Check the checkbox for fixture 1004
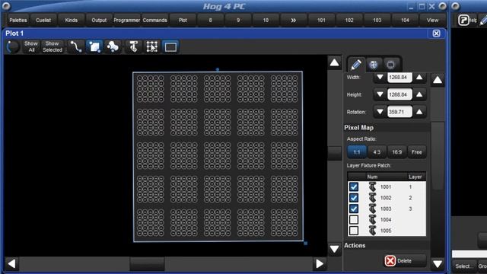 (354, 220)
